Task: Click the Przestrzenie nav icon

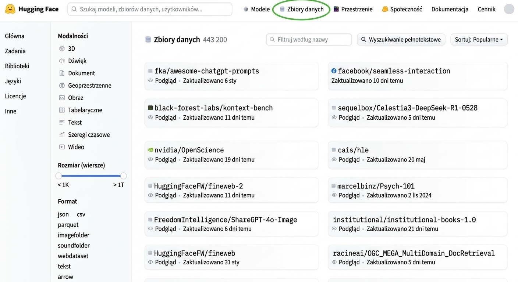Action: point(336,10)
